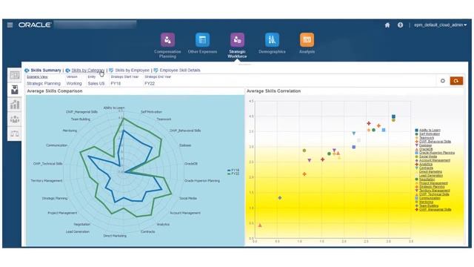
Task: Select the bar chart sidebar icon
Action: point(15,105)
